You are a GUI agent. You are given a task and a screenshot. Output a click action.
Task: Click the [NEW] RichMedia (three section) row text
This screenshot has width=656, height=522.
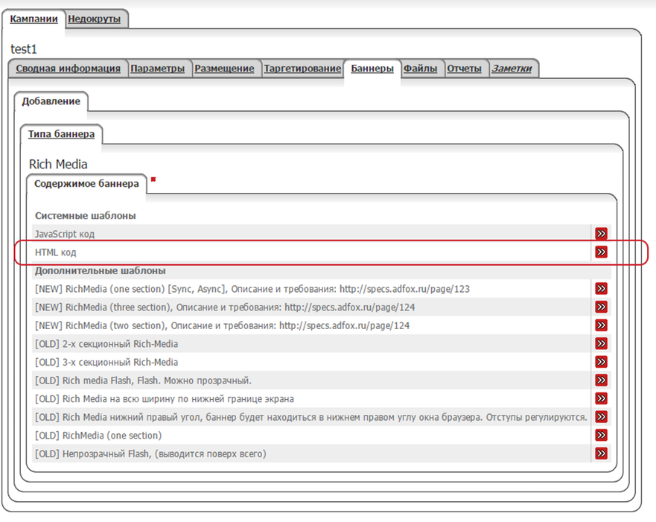[225, 308]
